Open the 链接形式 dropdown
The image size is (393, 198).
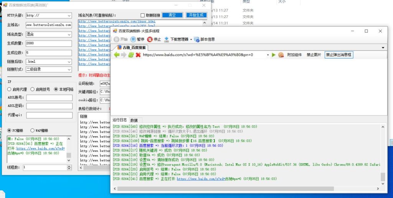[69, 70]
